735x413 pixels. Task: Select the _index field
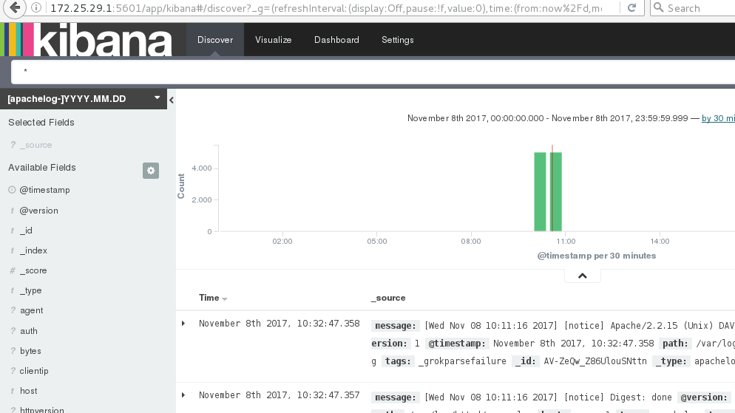pyautogui.click(x=33, y=250)
